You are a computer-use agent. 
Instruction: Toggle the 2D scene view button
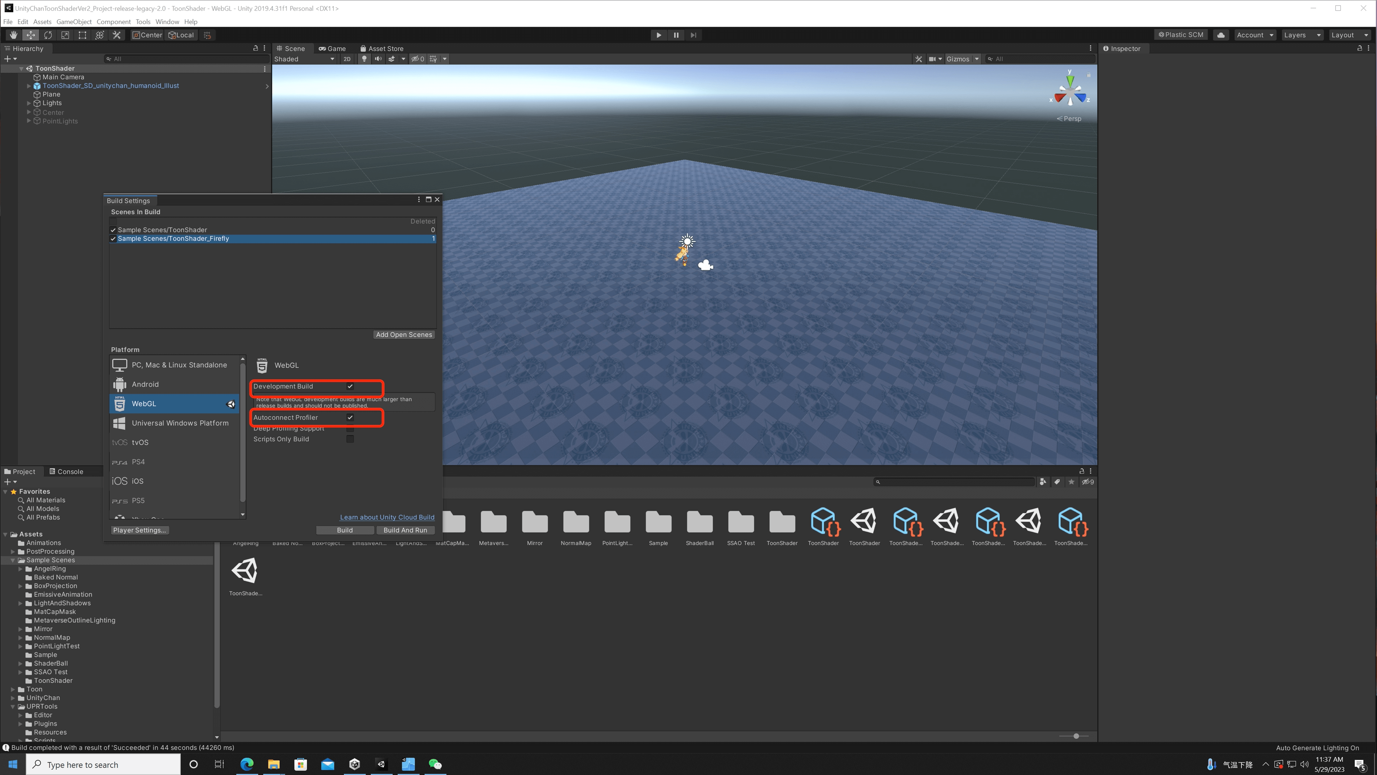347,59
